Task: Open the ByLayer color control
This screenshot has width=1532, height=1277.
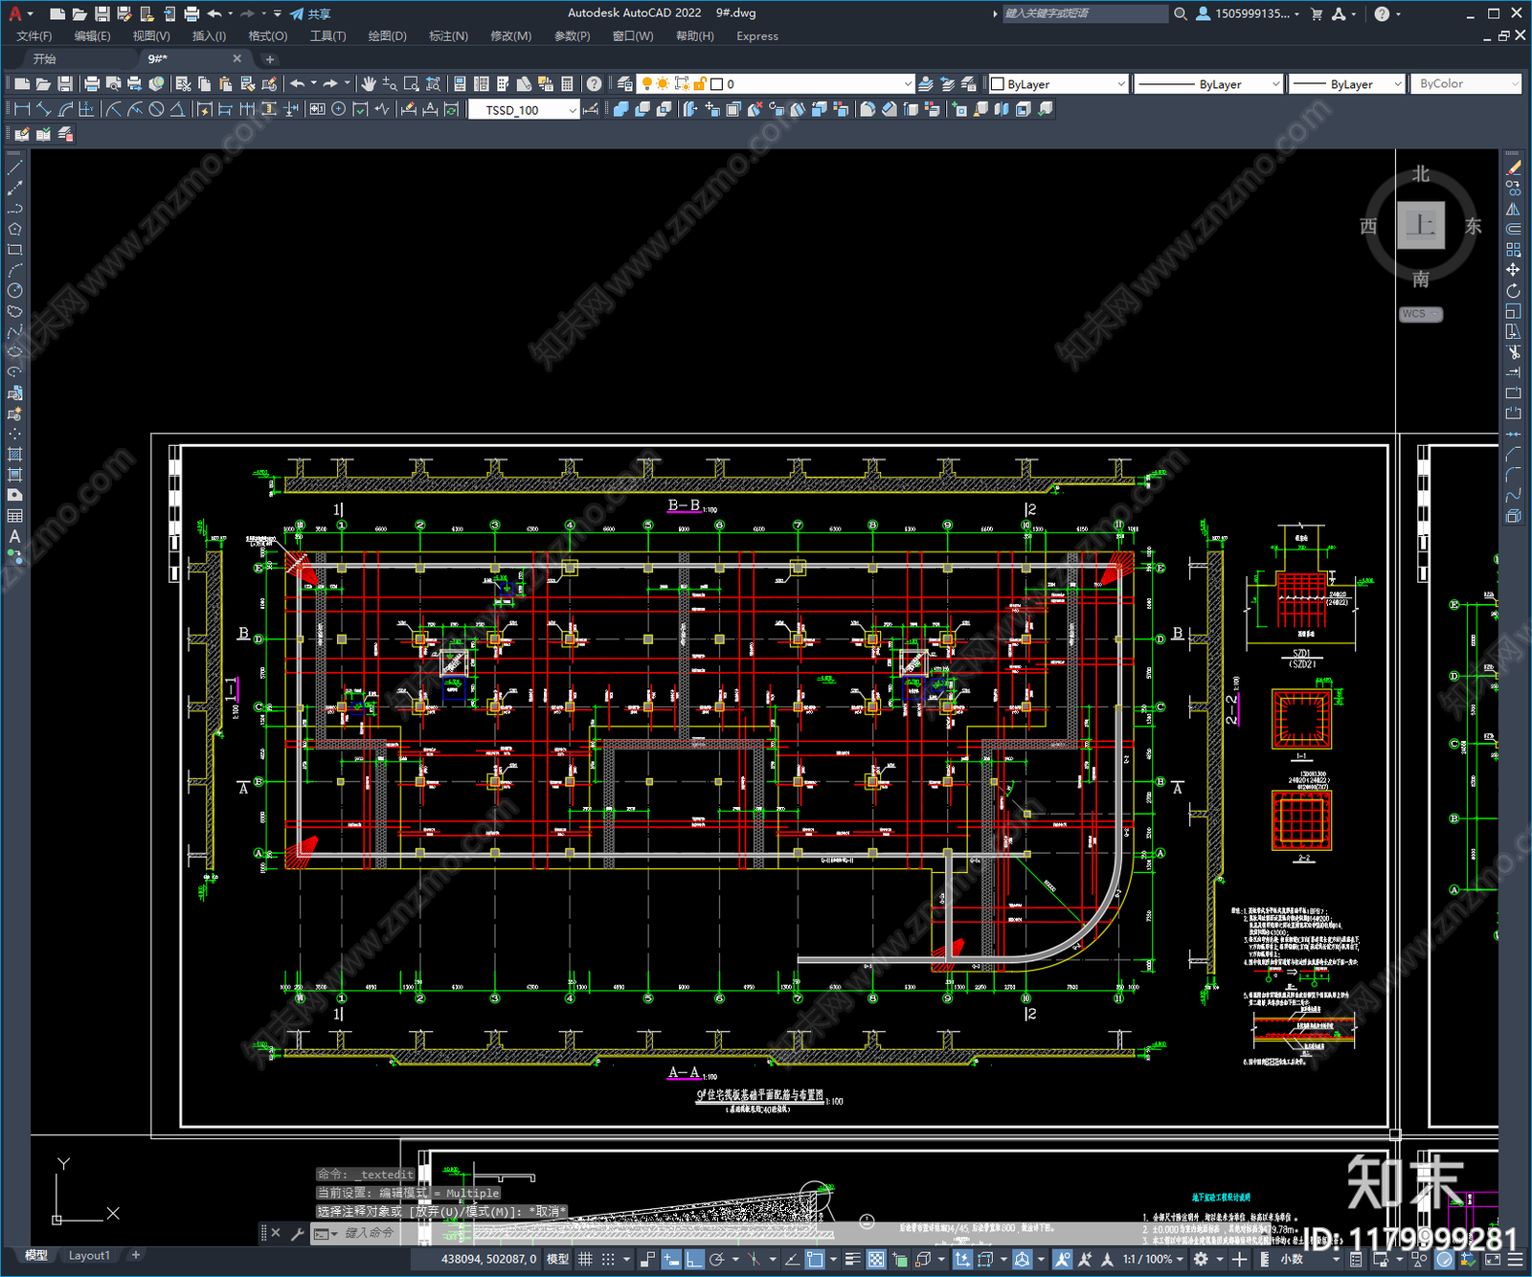Action: click(1058, 84)
